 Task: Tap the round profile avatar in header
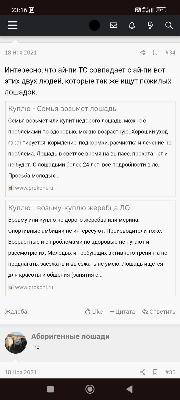(x=94, y=25)
